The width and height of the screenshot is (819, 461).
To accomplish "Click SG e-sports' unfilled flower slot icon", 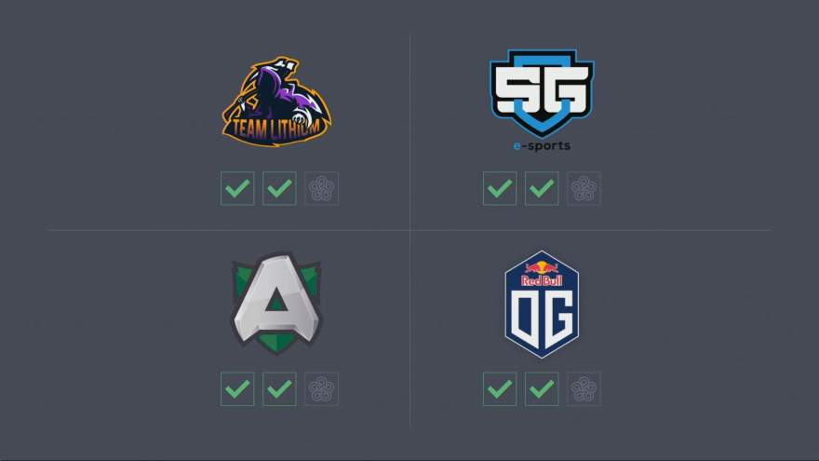I will (584, 188).
